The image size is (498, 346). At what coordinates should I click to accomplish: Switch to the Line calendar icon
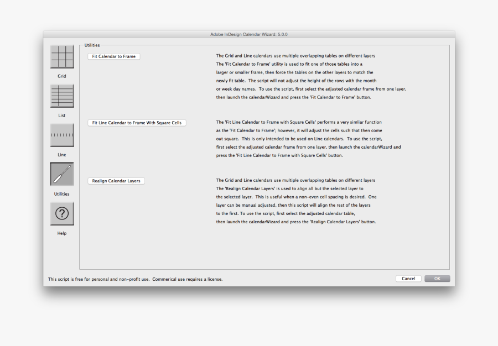[62, 135]
